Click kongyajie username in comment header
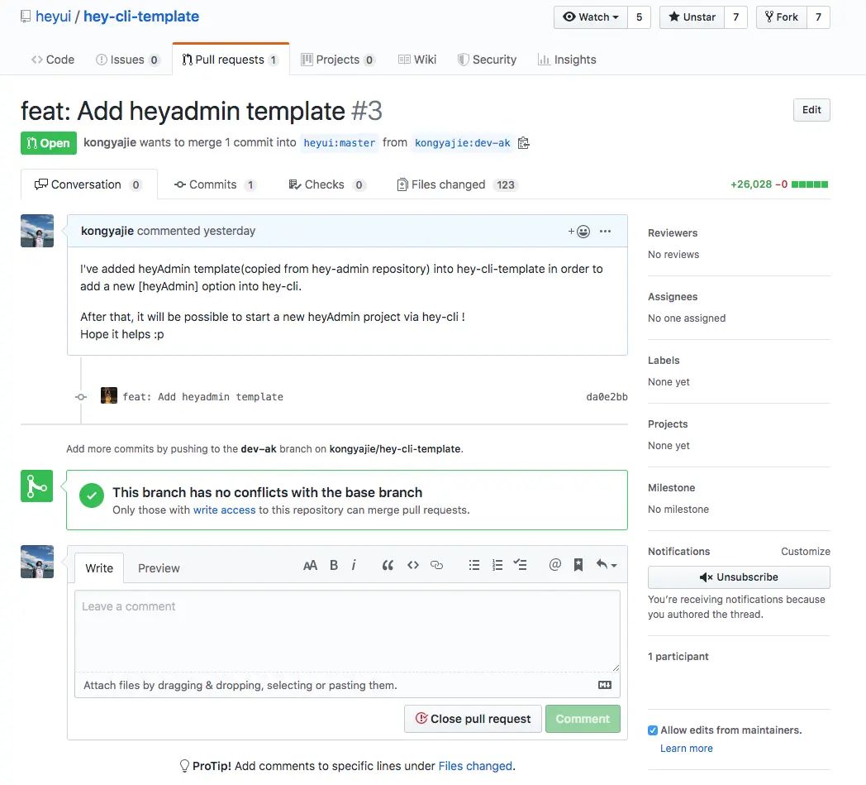The width and height of the screenshot is (866, 785). pyautogui.click(x=107, y=231)
